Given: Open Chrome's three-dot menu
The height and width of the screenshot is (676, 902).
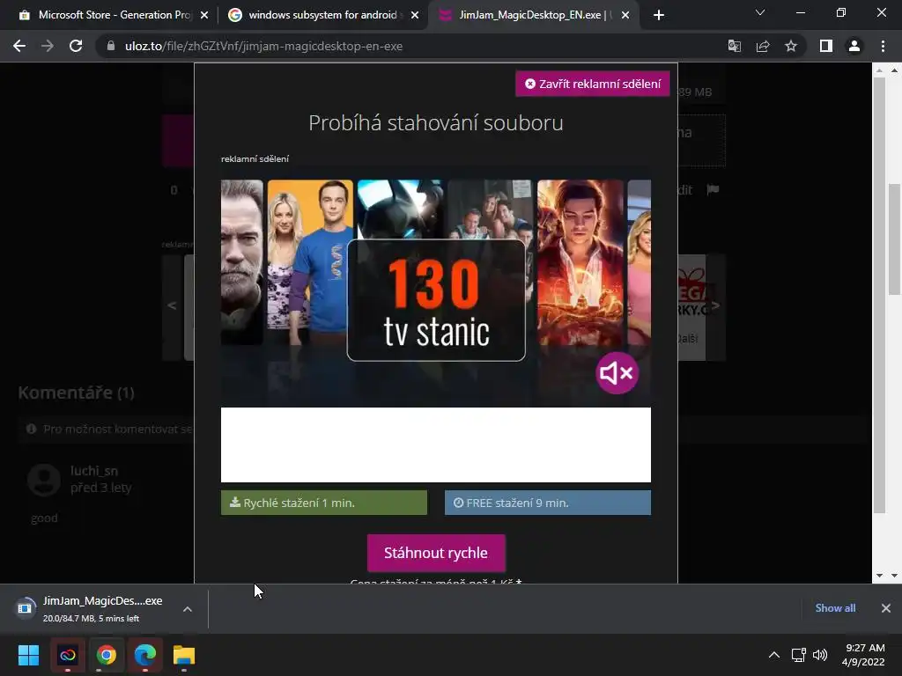Looking at the screenshot, I should click(883, 46).
